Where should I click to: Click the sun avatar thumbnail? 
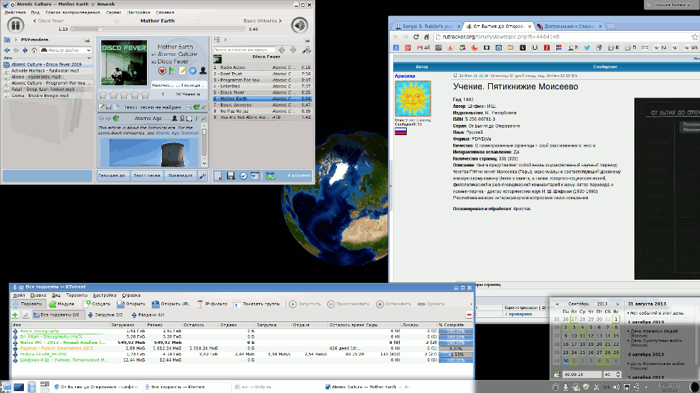pyautogui.click(x=413, y=99)
